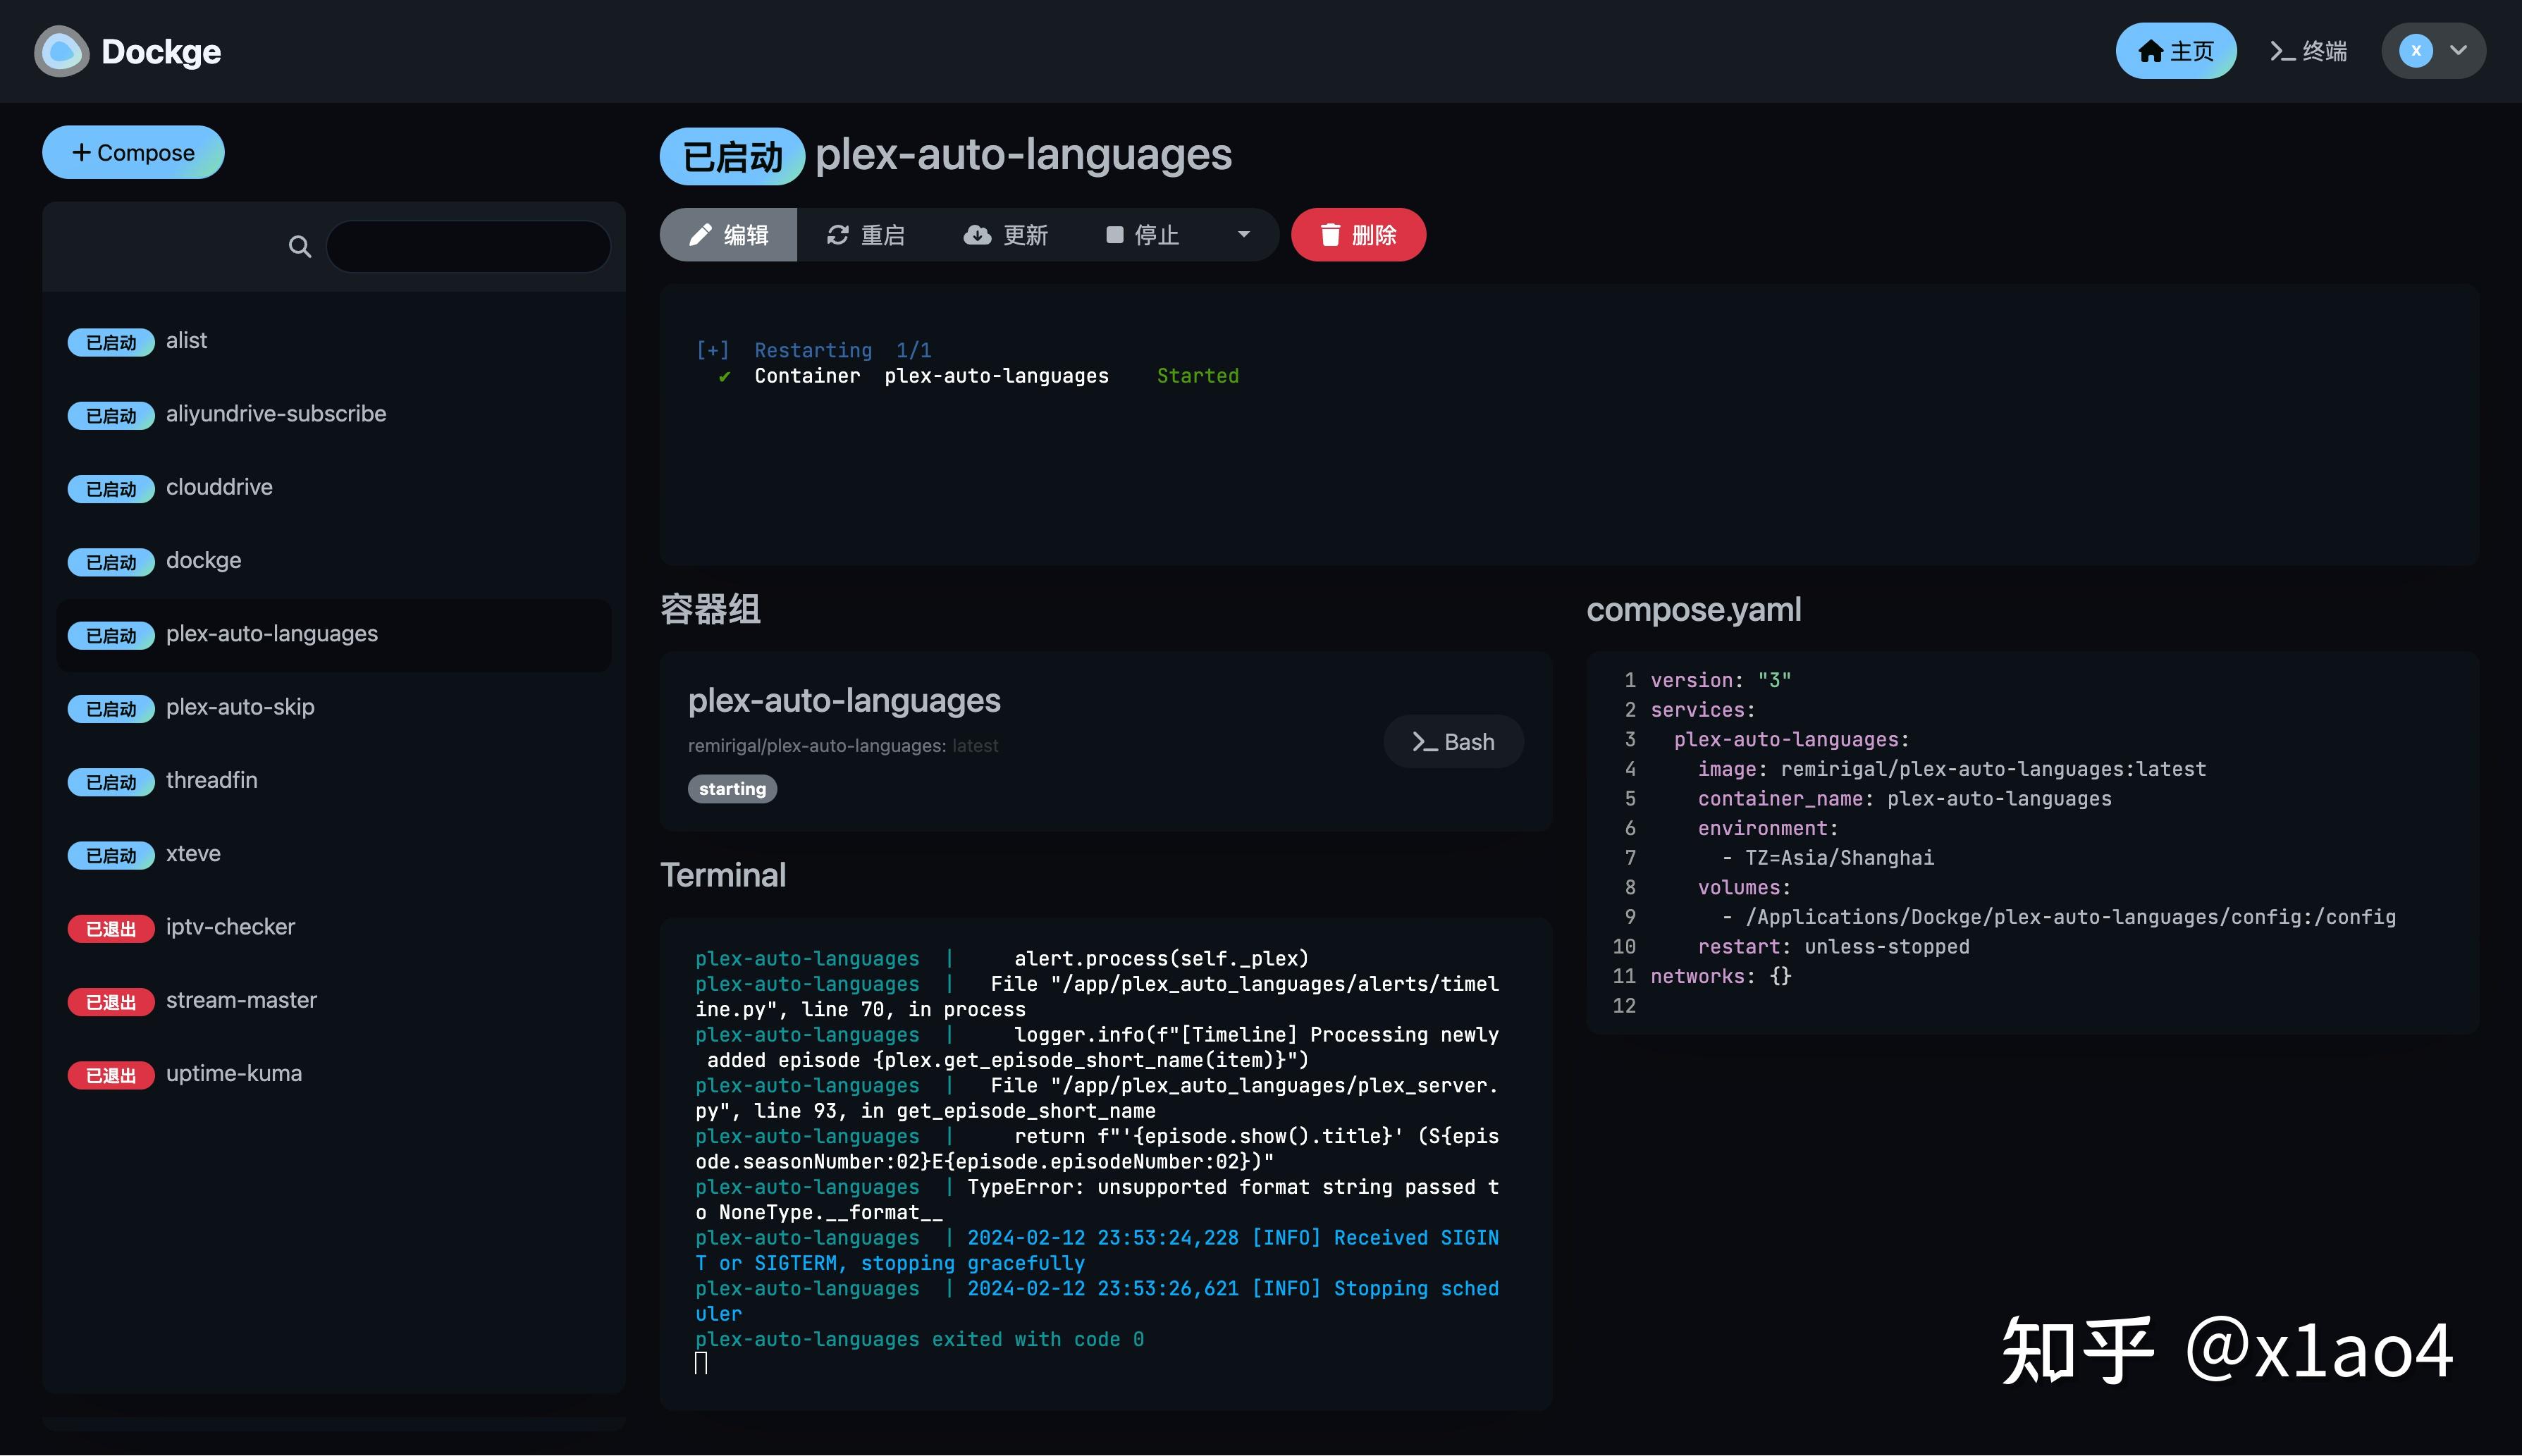Select the iptv-checker stack
This screenshot has width=2522, height=1456.
(x=230, y=927)
